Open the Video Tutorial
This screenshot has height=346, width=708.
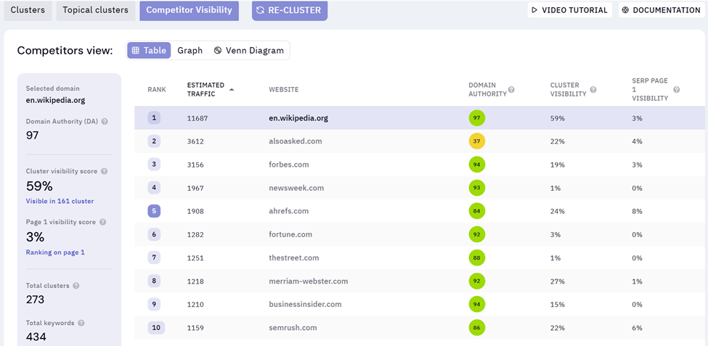[x=570, y=10]
